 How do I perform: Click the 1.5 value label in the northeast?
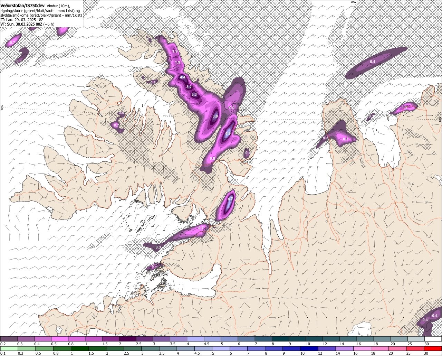click(405, 107)
